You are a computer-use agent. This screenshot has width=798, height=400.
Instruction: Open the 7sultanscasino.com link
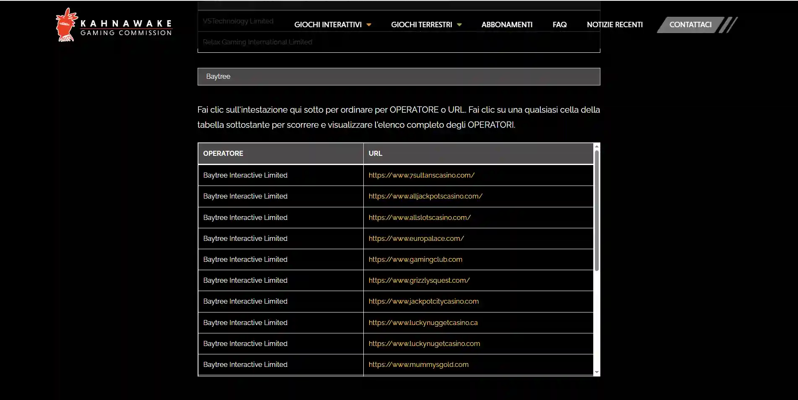click(x=421, y=175)
